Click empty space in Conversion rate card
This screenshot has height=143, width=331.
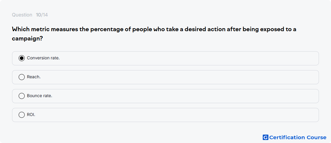coord(190,58)
